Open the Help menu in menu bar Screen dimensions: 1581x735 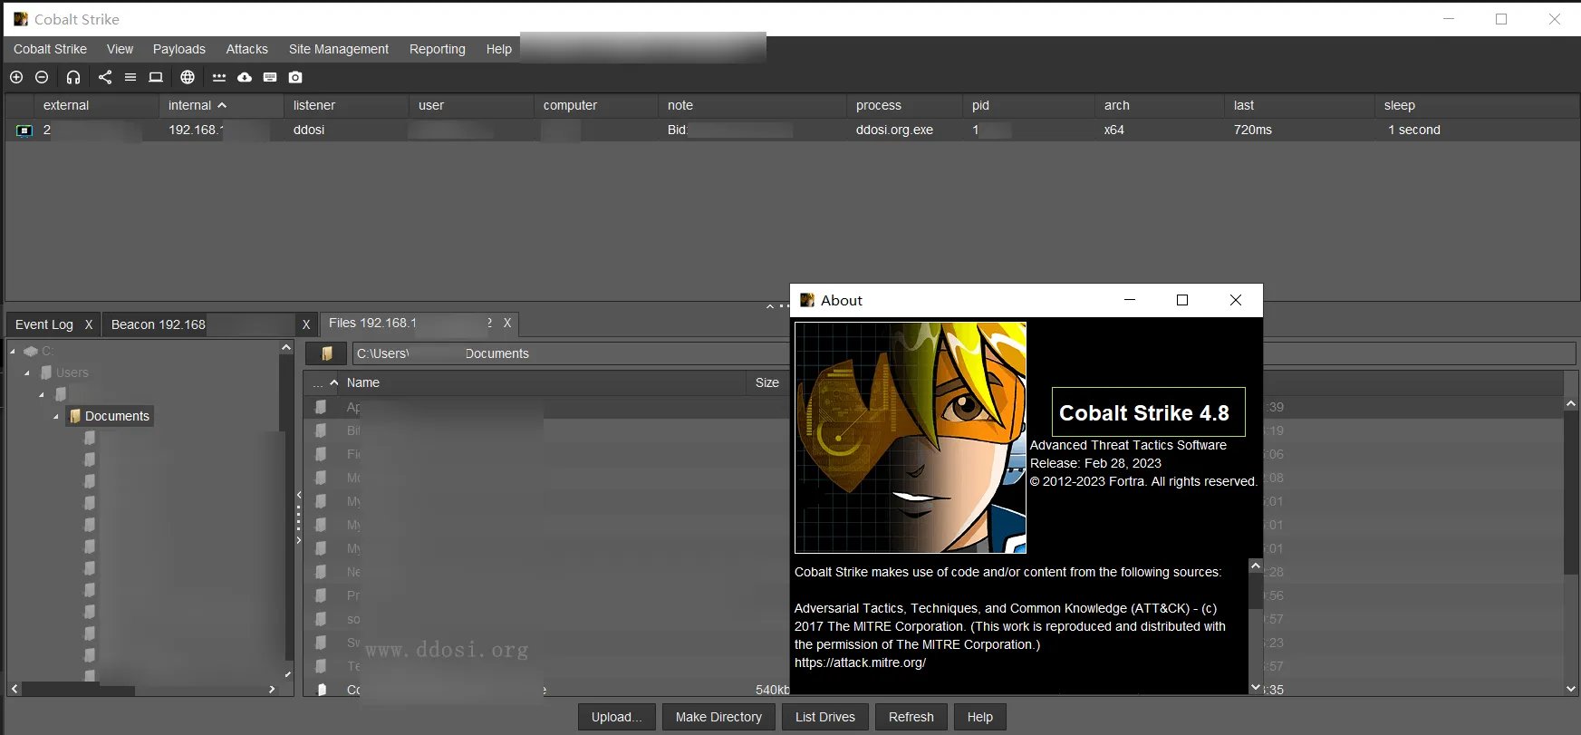tap(498, 49)
